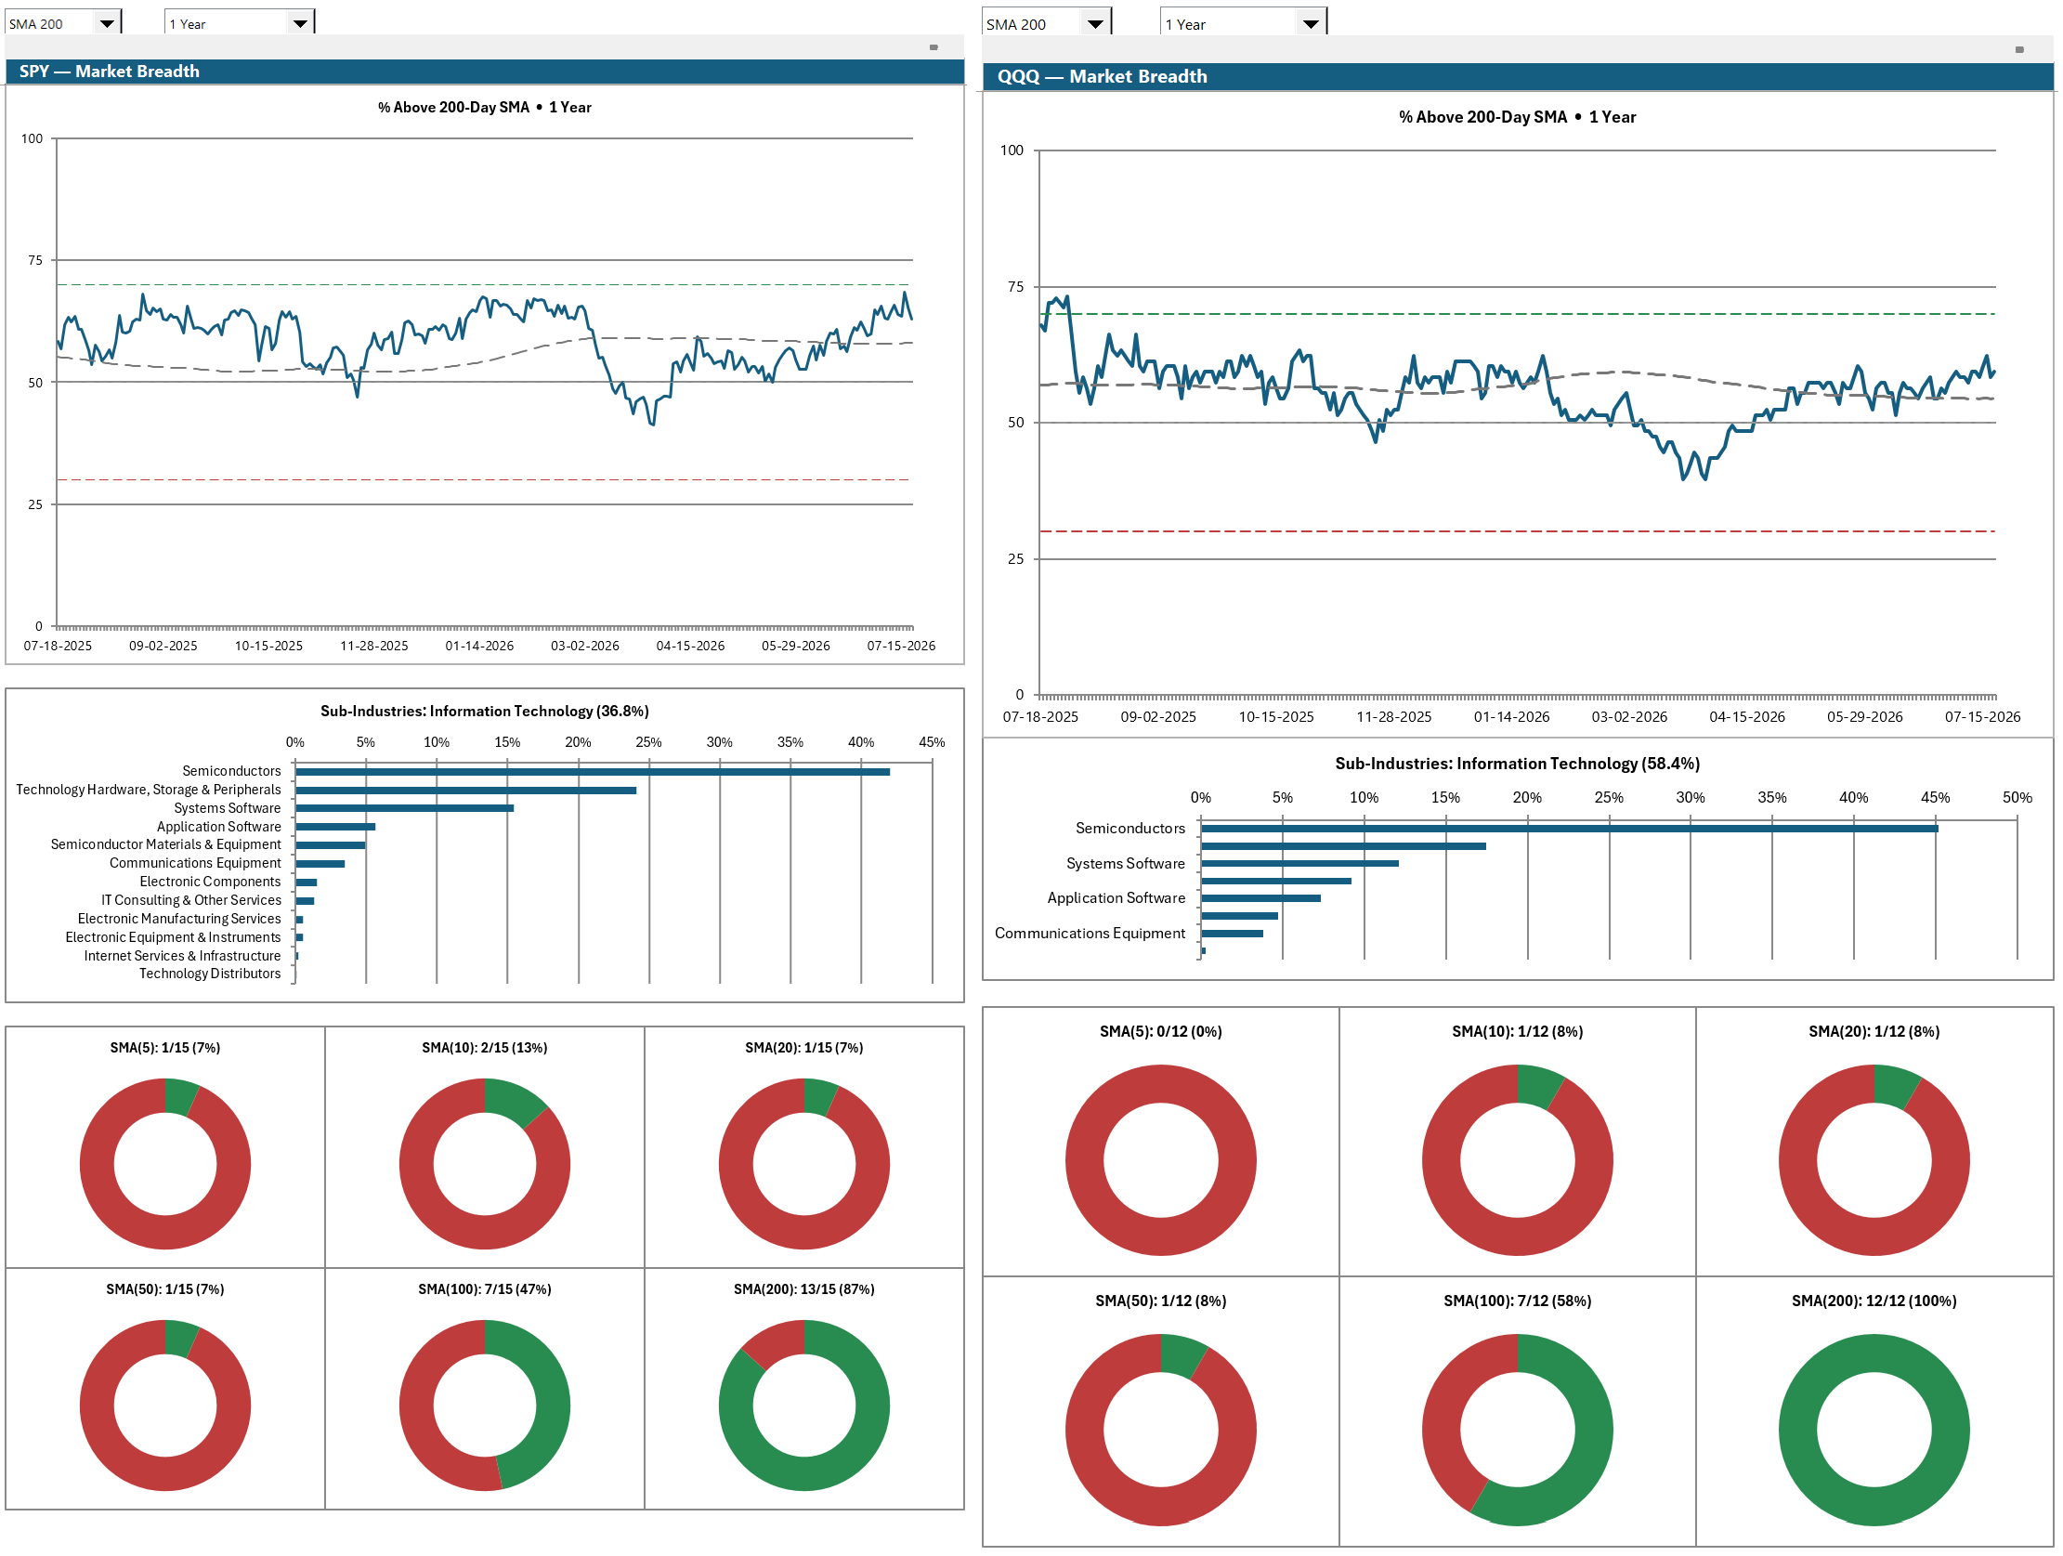Viewport: 2063px width, 1556px height.
Task: Select the SMA(20): 1/12 (8%) donut chart
Action: 1874,1159
